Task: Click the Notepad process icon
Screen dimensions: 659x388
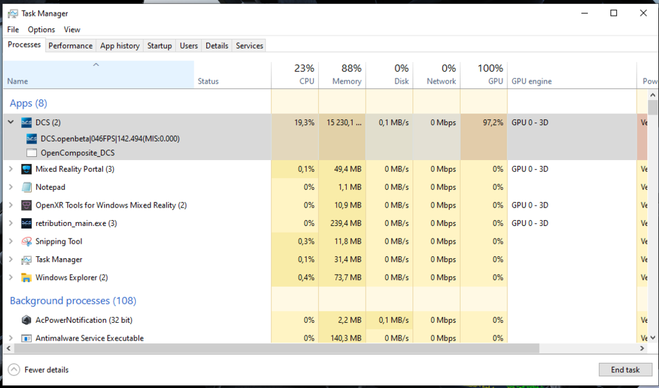Action: tap(26, 187)
